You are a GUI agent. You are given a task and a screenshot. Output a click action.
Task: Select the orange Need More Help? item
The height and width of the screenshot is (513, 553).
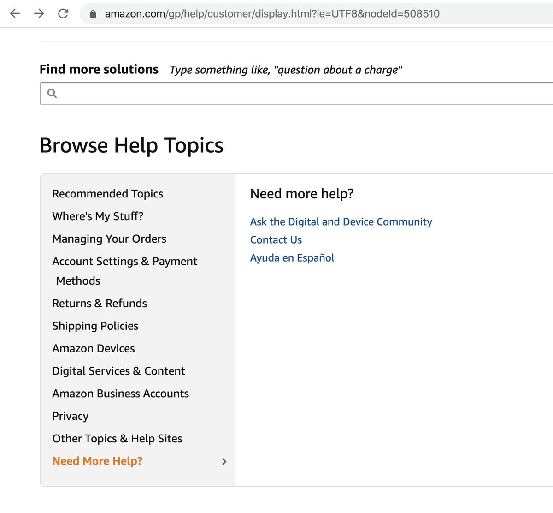click(x=97, y=461)
